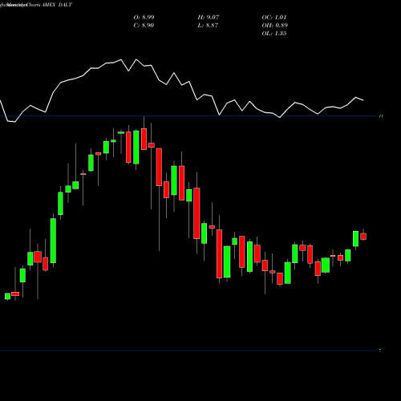Viewport: 401px width, 401px height.
Task: Click the open price value O: 8.99
Action: (144, 18)
